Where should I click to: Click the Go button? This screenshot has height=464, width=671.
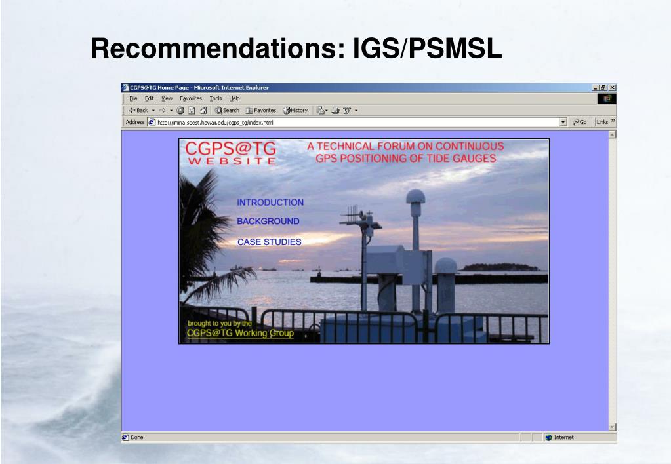coord(580,123)
